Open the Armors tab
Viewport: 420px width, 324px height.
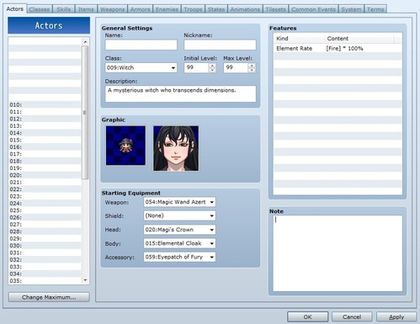click(x=140, y=9)
